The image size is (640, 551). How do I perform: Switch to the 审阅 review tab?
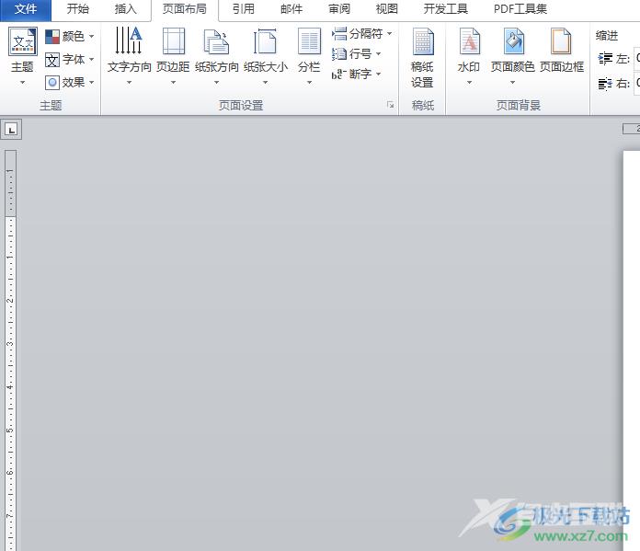pyautogui.click(x=339, y=9)
